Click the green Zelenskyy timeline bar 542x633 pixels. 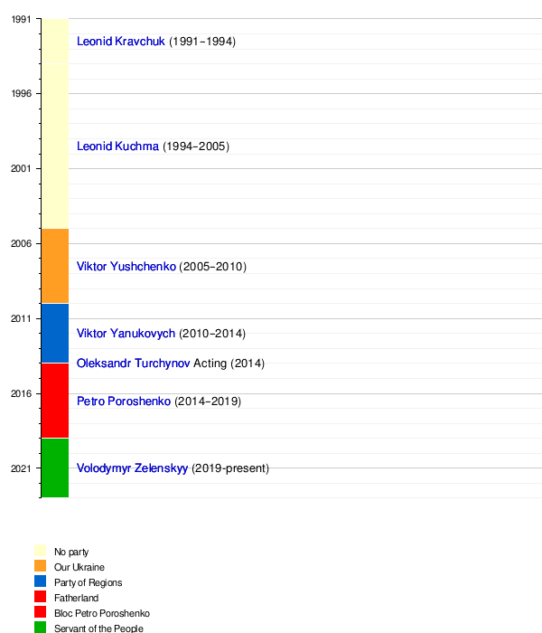55,468
